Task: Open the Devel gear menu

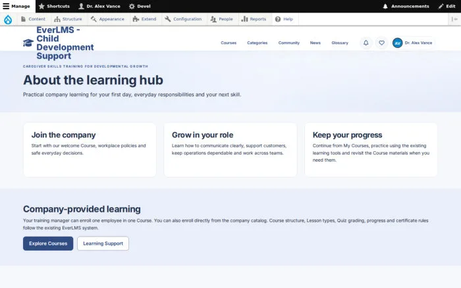Action: click(x=140, y=6)
